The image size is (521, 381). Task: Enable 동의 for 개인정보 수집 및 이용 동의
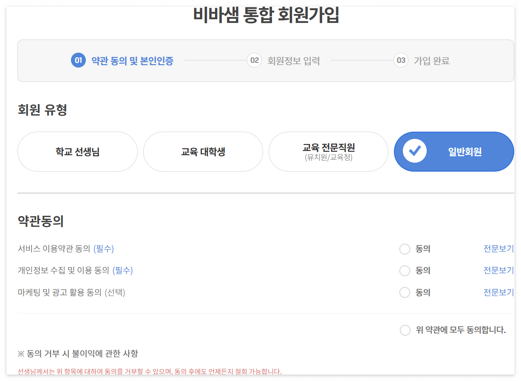click(405, 271)
